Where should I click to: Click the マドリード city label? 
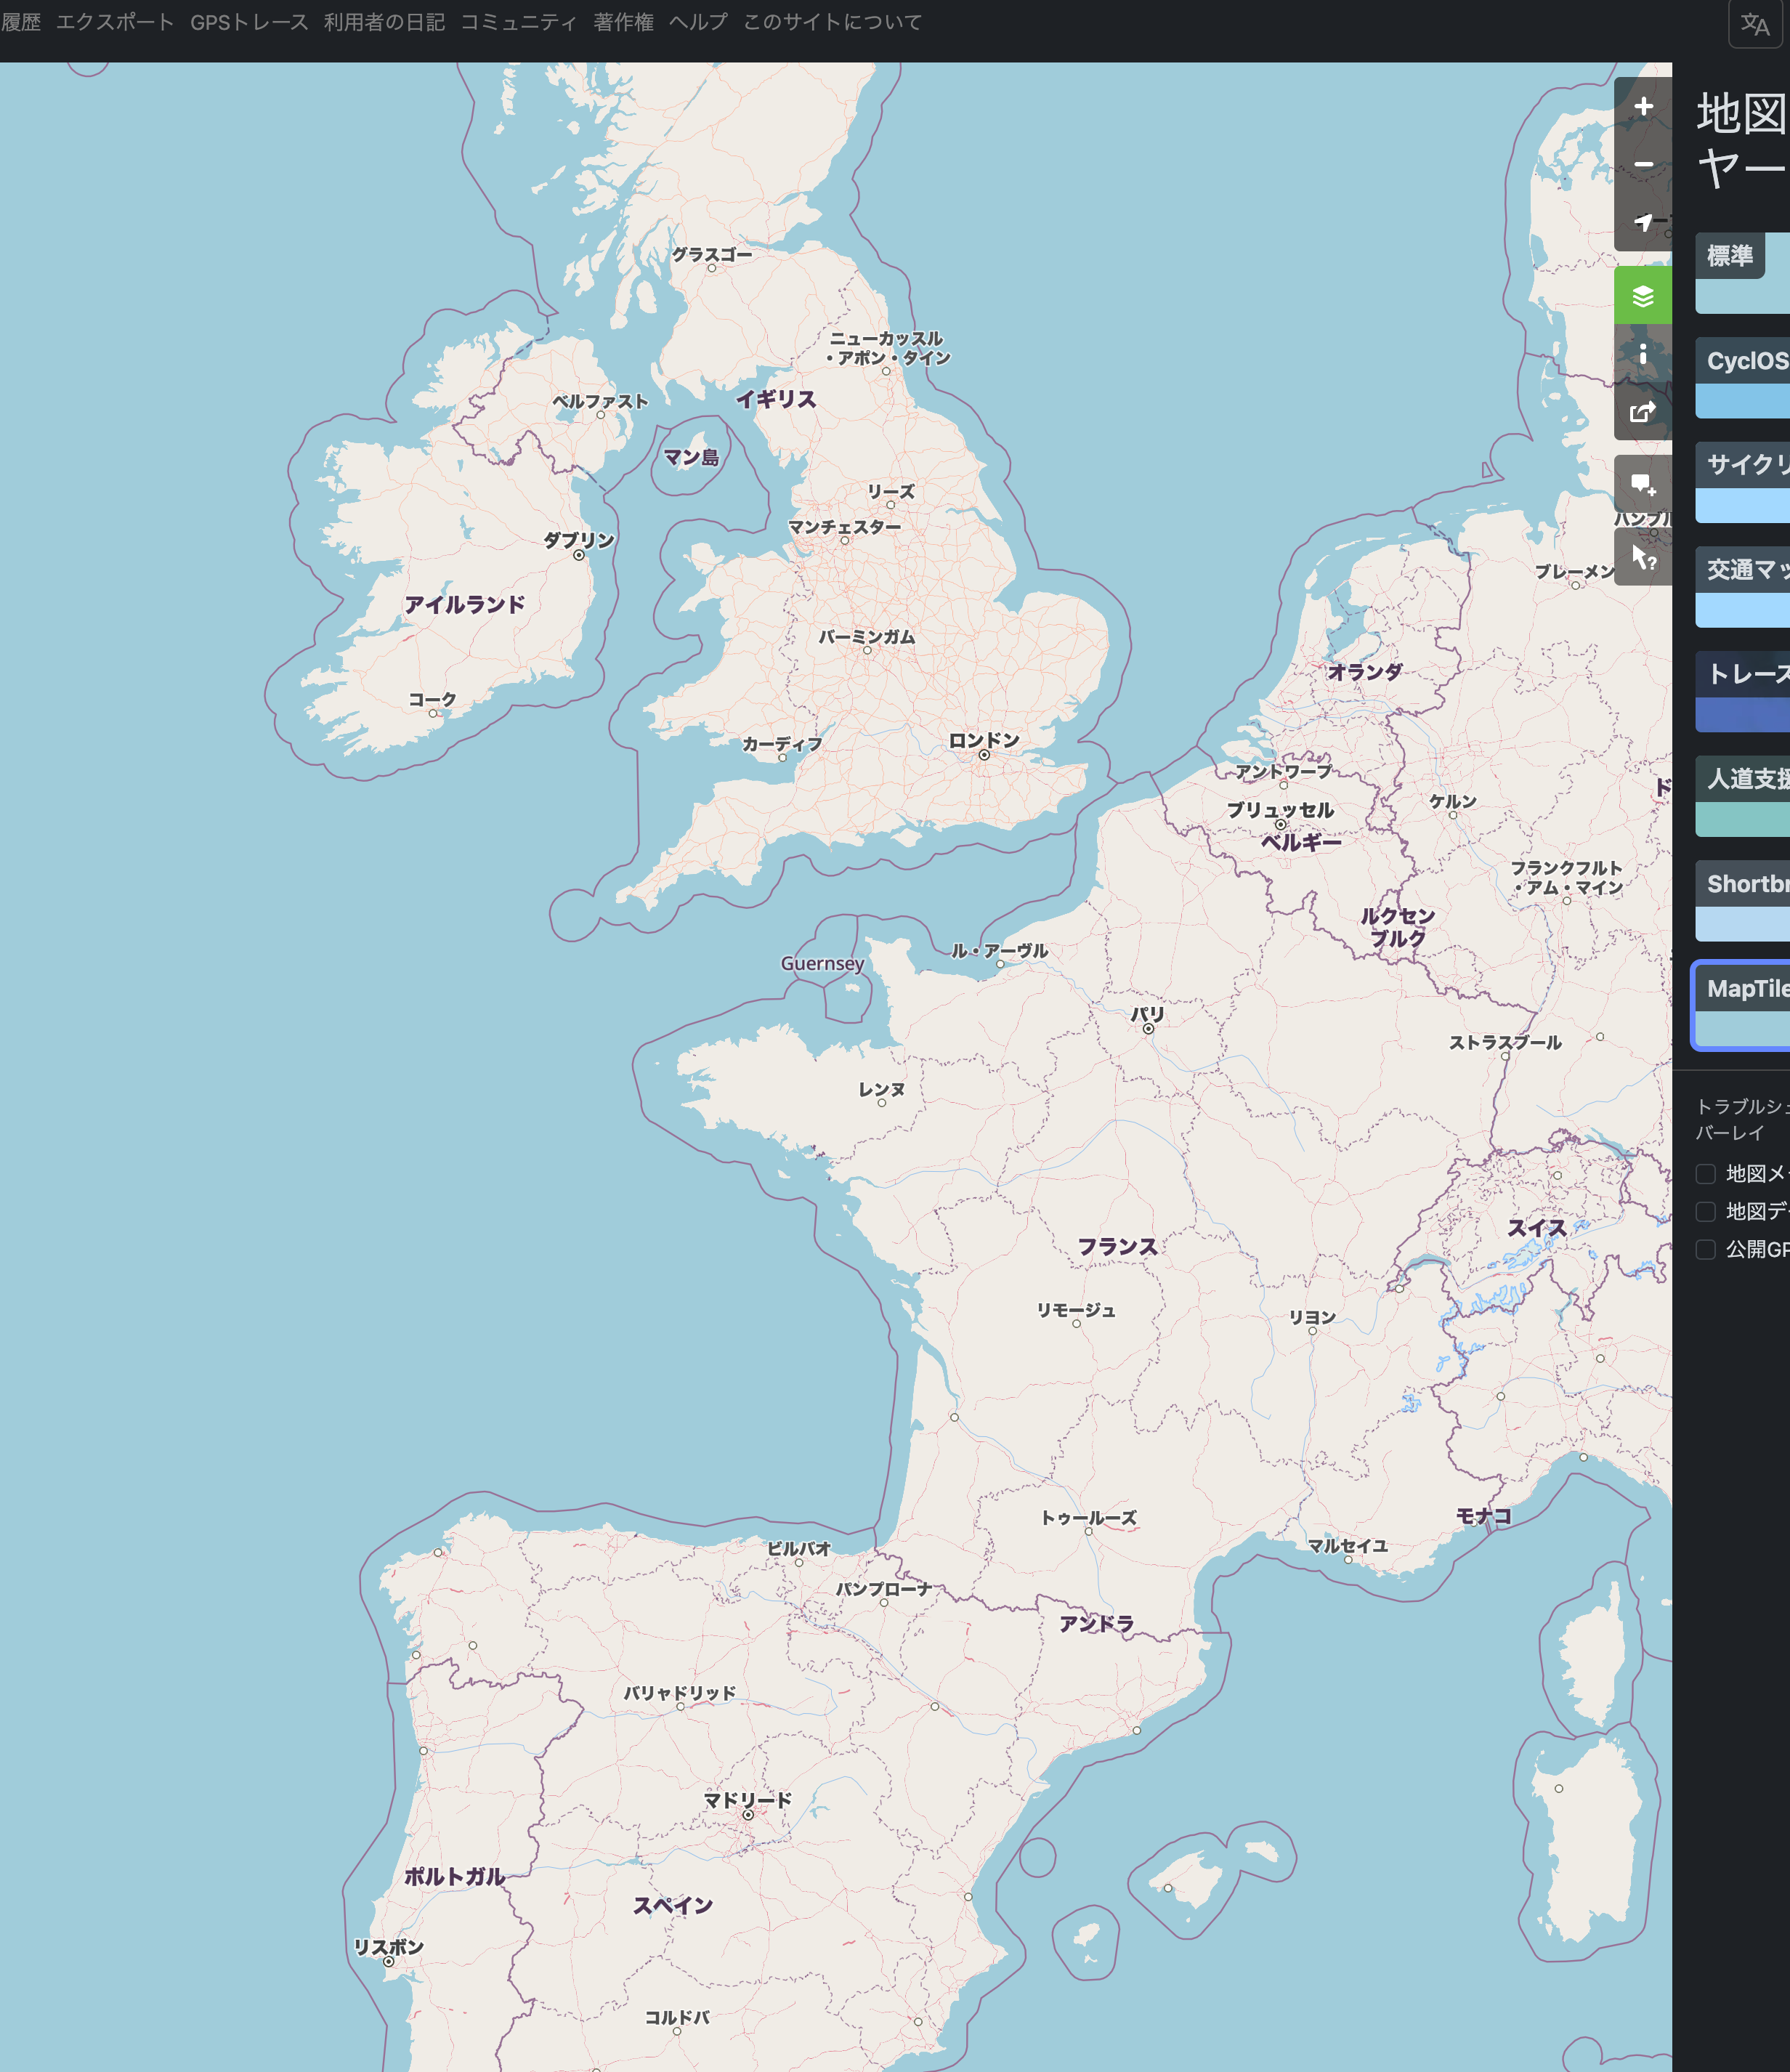(x=748, y=1800)
